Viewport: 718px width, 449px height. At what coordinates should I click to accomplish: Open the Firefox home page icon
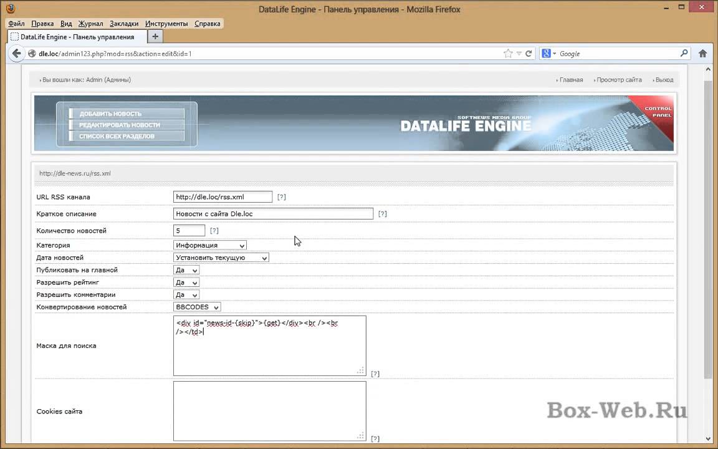pos(702,54)
